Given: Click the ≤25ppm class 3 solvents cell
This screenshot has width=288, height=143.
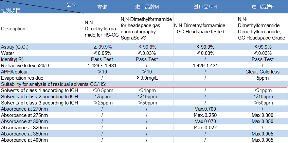Looking at the screenshot, I should click(x=102, y=103).
